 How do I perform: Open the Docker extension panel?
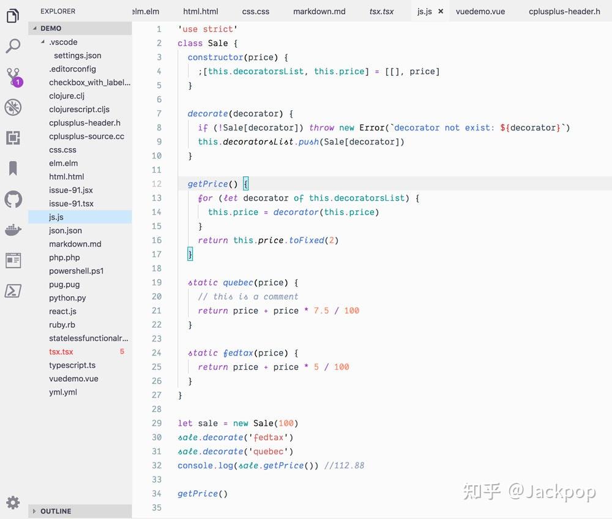(x=13, y=230)
